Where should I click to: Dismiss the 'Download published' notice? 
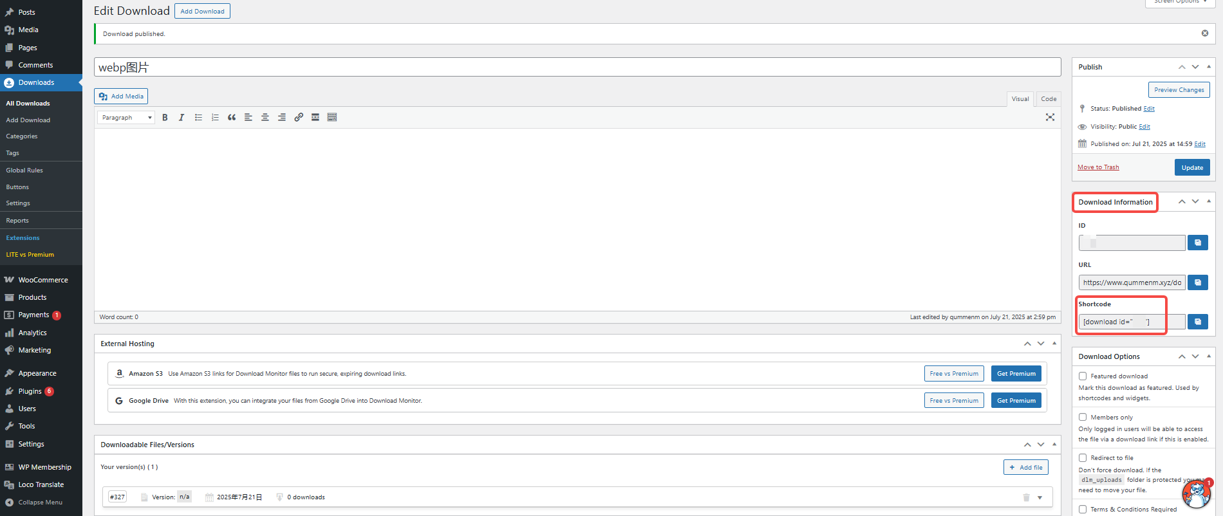click(1205, 33)
